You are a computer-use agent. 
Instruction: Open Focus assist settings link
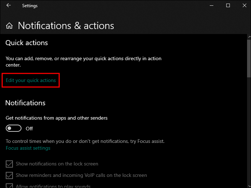coord(28,148)
